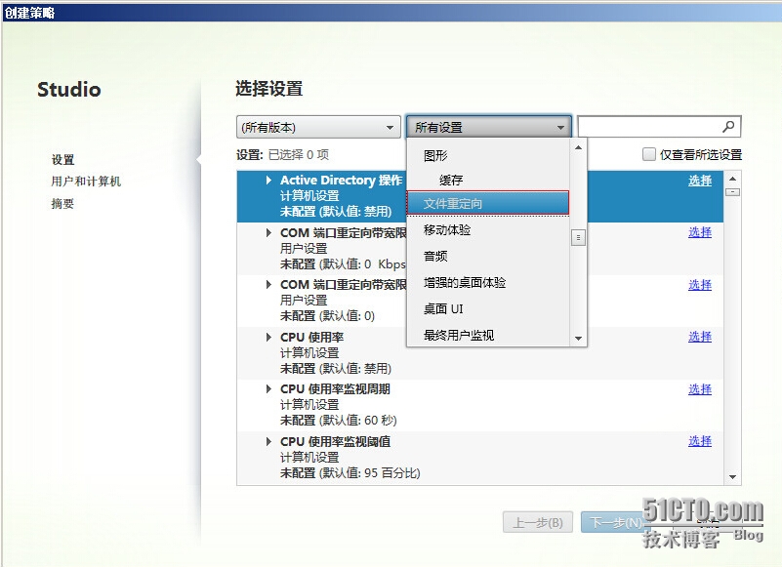Click the 上一步(B) button

(538, 522)
